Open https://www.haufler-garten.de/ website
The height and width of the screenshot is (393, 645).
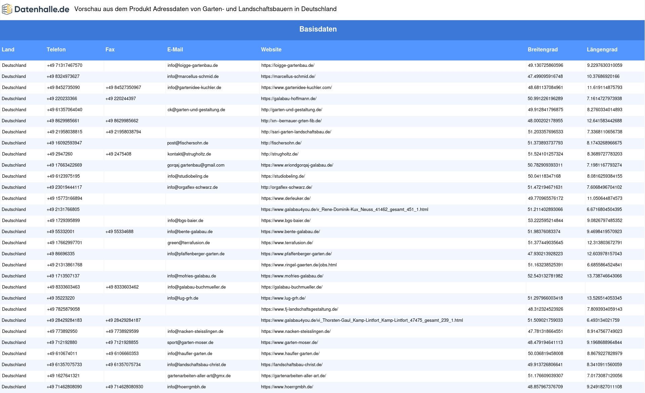[290, 354]
